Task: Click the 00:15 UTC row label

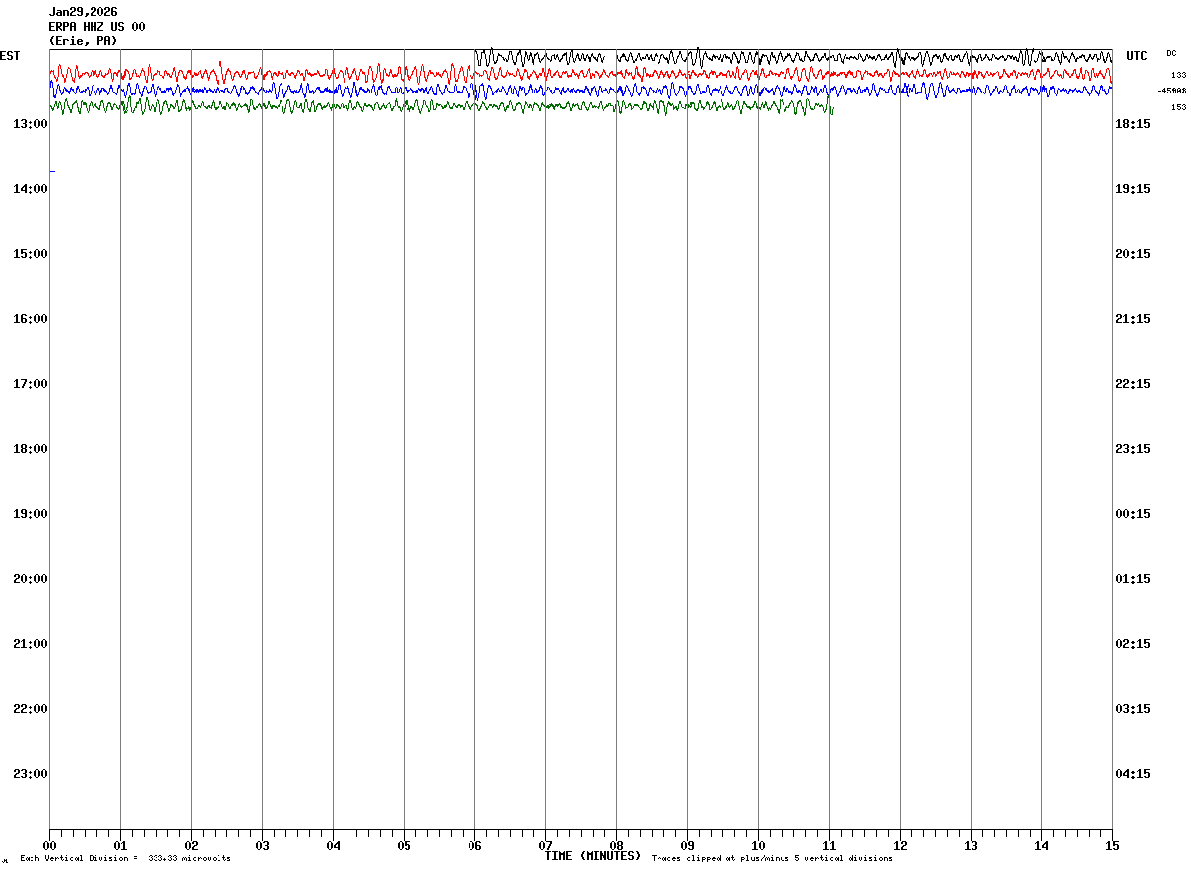Action: tap(1133, 513)
